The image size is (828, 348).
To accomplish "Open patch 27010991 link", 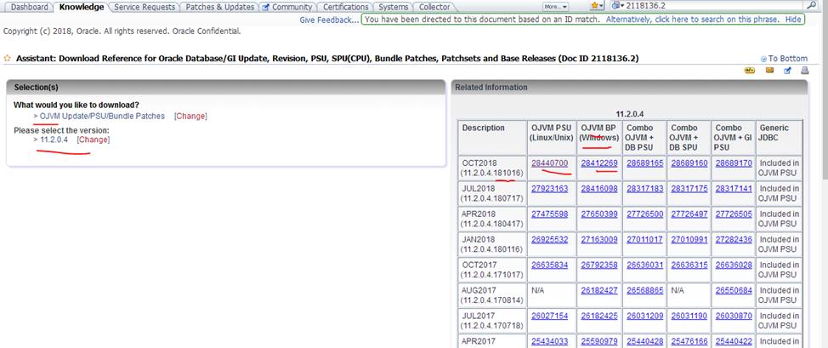I will click(689, 239).
